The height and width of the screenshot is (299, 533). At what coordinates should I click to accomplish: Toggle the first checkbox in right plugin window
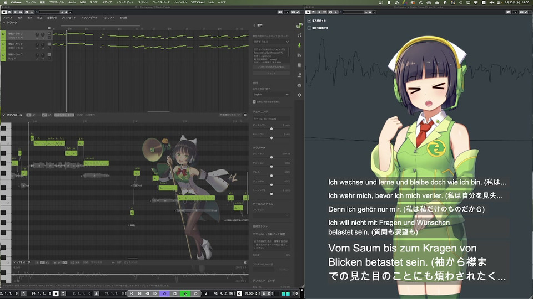tap(309, 20)
